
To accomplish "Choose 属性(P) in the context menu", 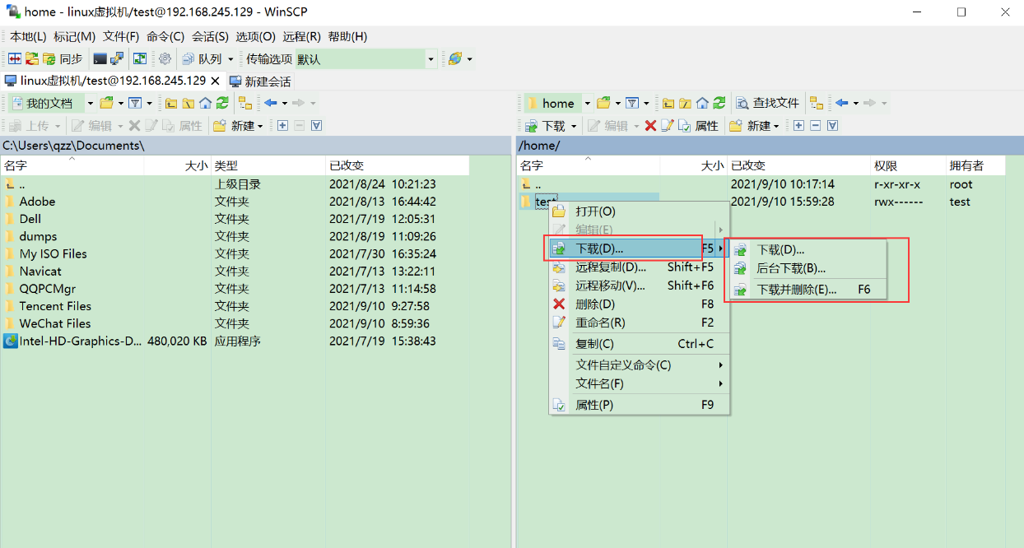I will tap(640, 405).
